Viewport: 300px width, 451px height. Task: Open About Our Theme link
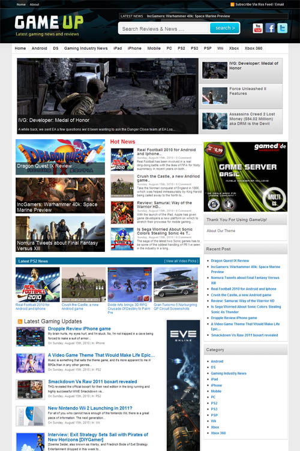click(221, 231)
